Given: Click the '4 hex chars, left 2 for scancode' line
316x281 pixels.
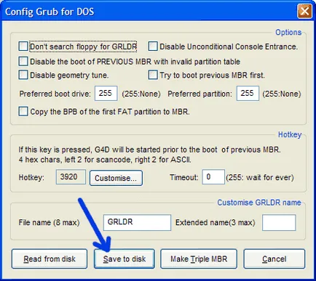Looking at the screenshot, I should pyautogui.click(x=105, y=160).
